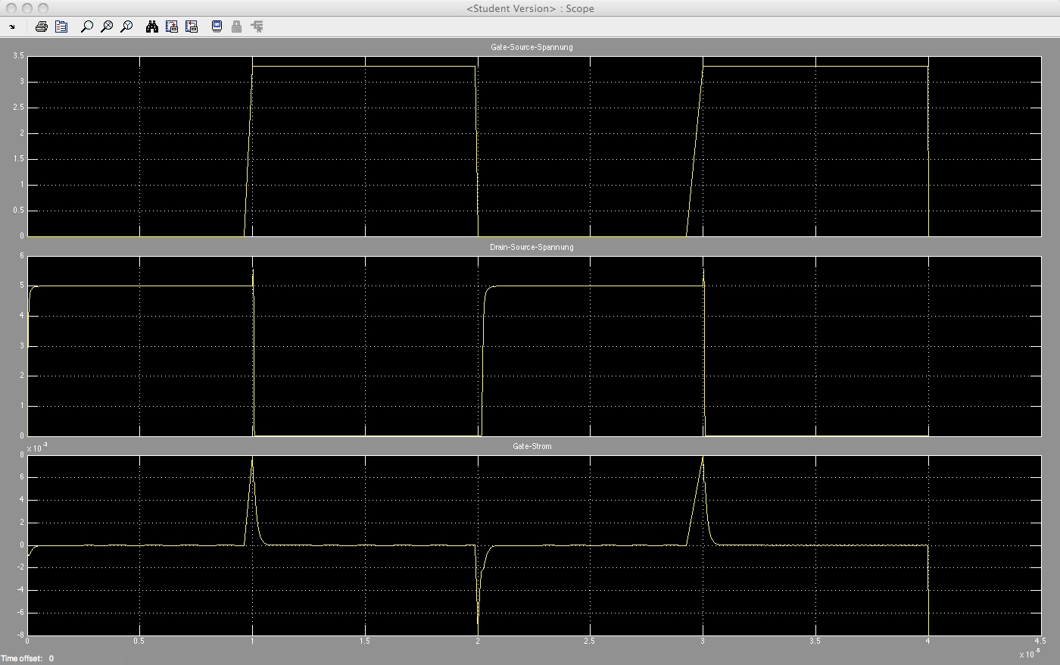Click the Gate-Strom plot title

[532, 446]
